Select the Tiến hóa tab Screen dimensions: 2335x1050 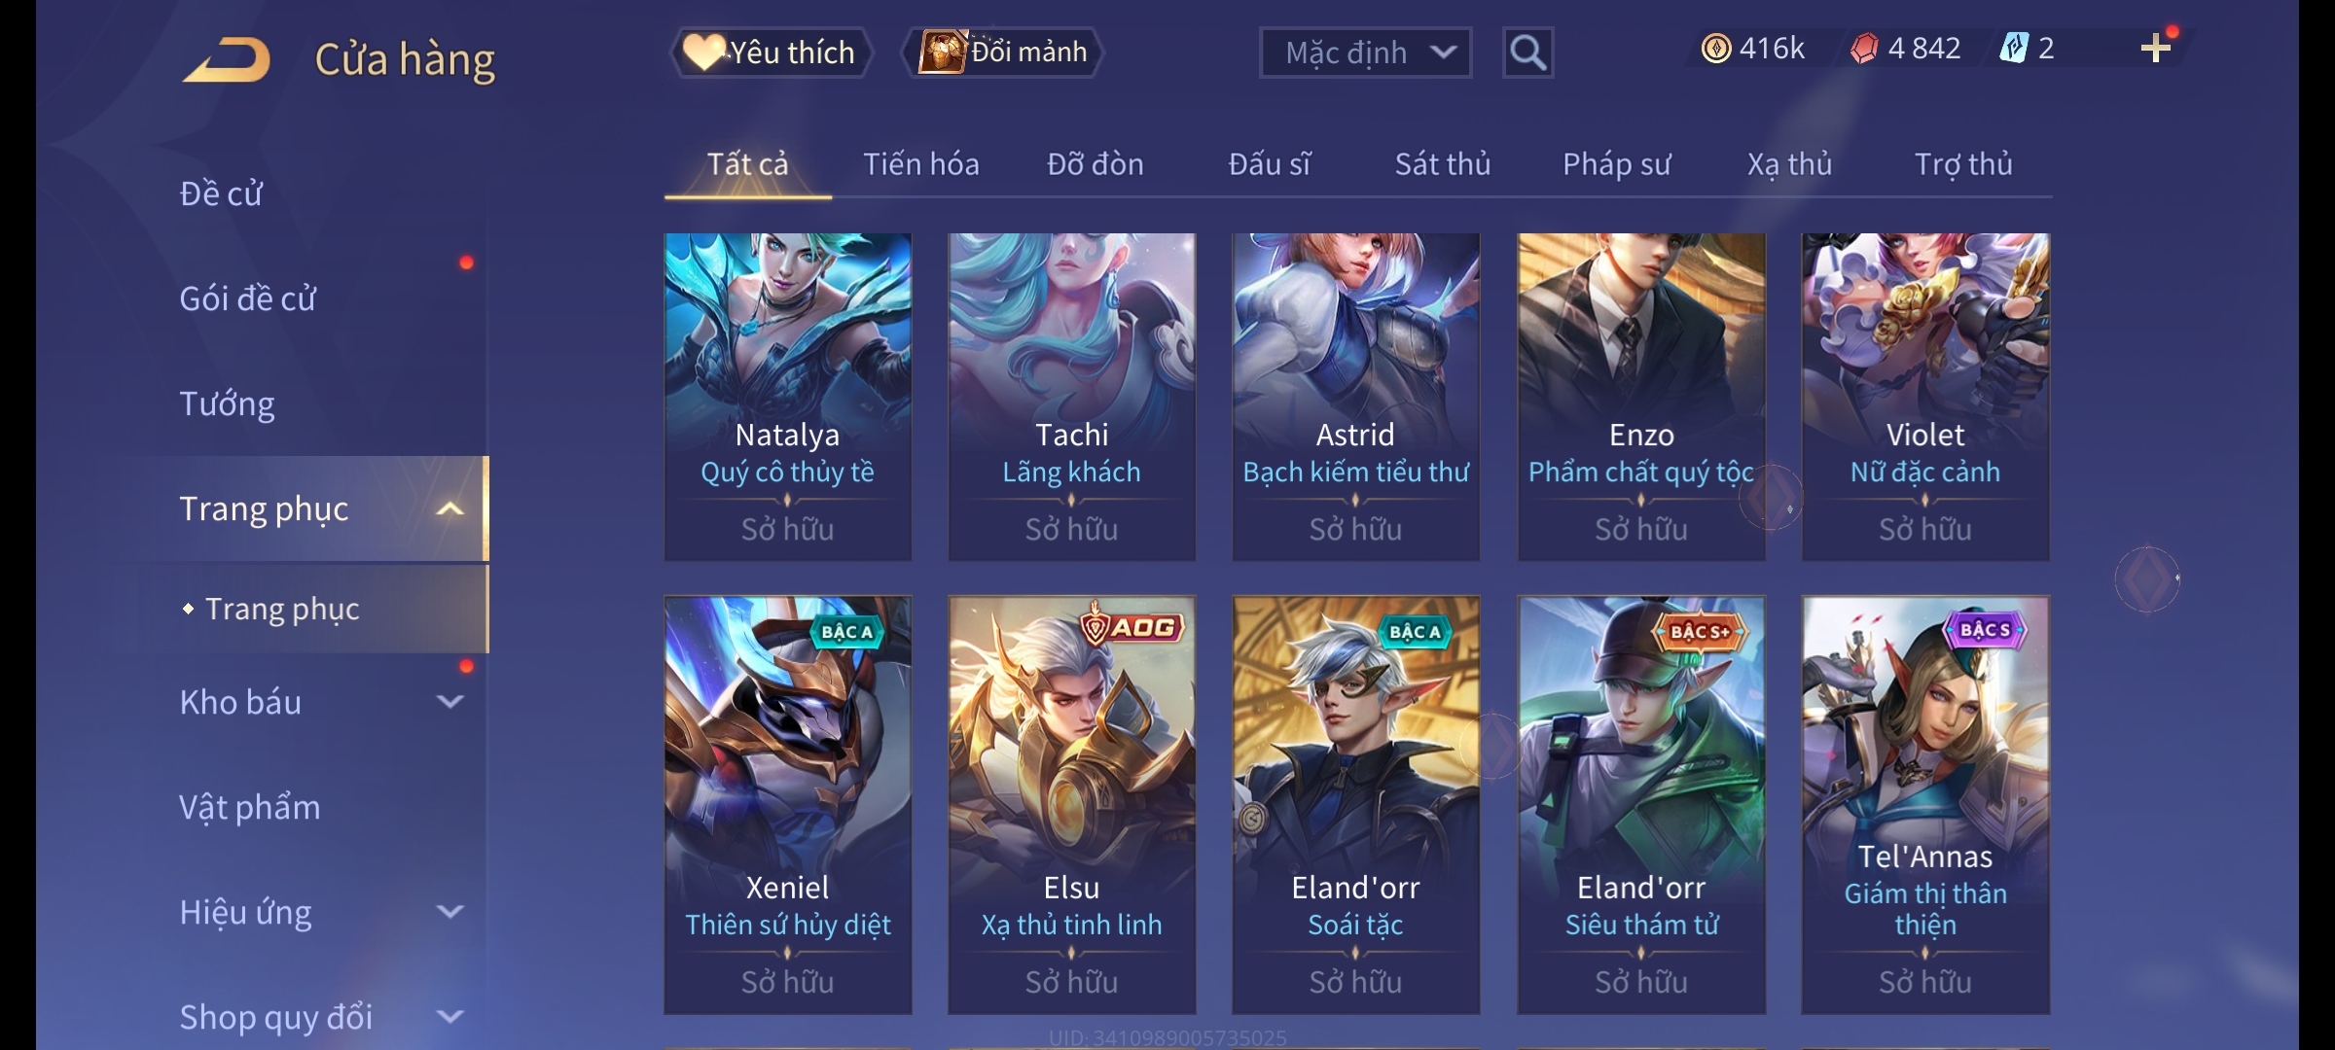[921, 164]
